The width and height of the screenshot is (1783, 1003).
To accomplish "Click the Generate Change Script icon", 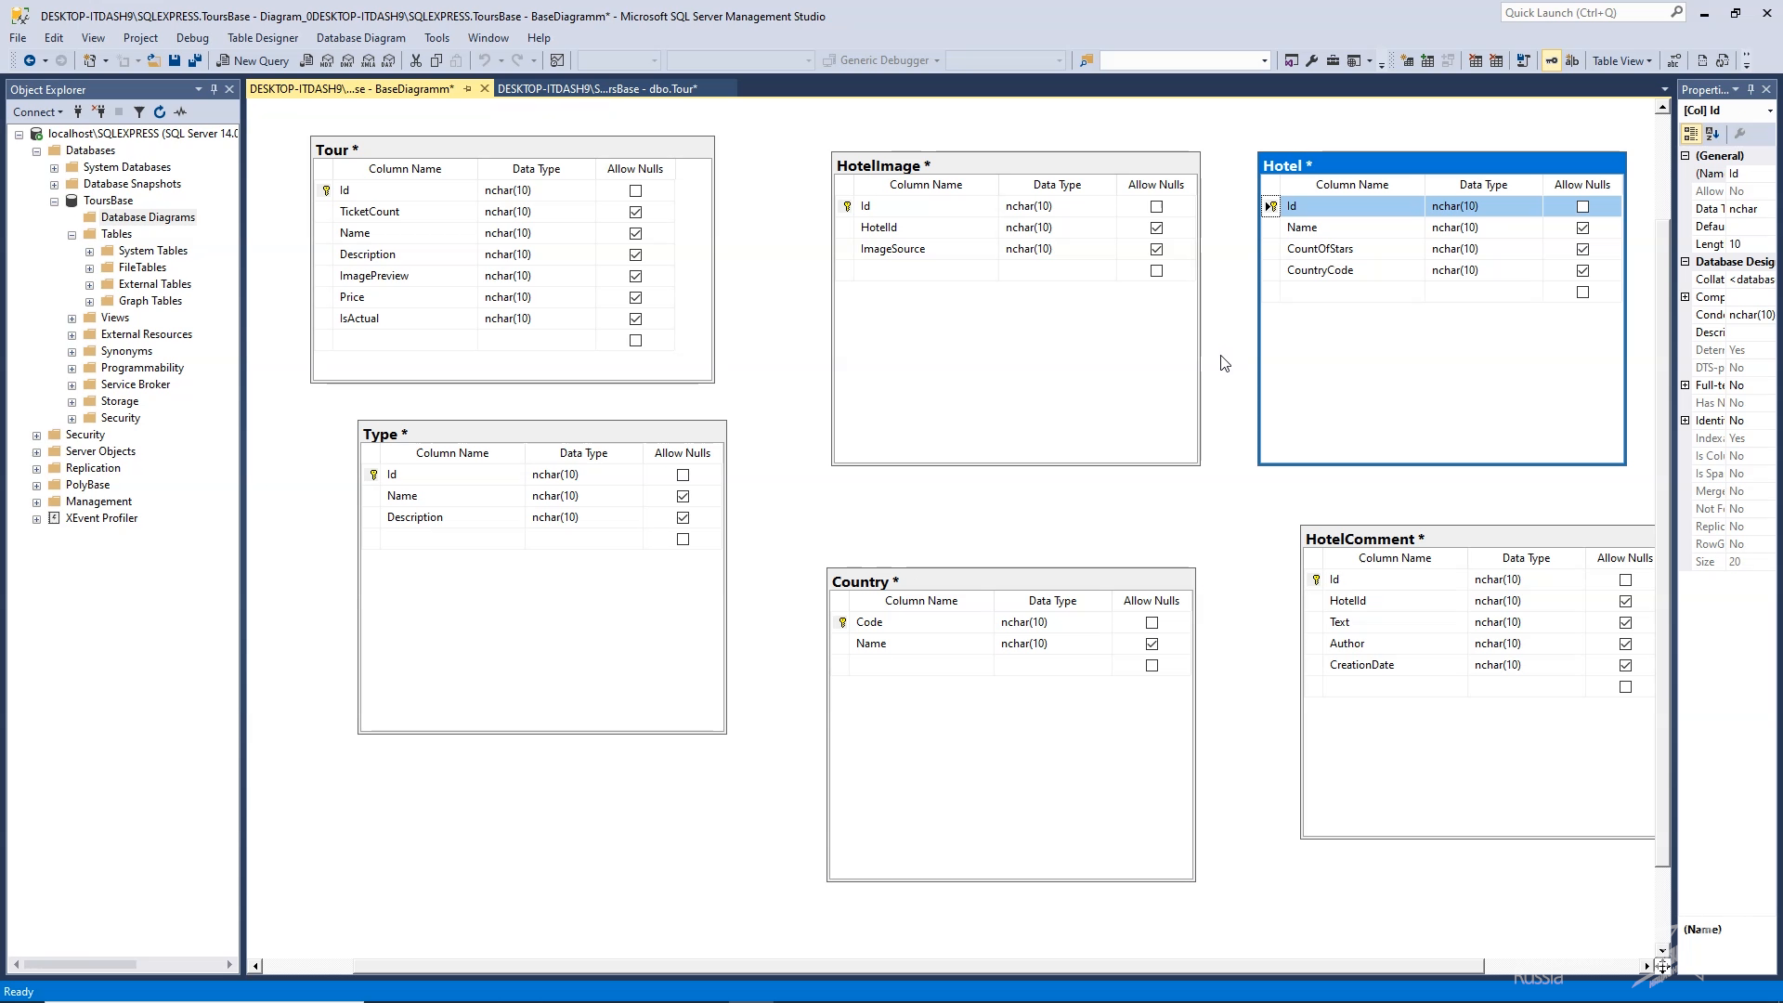I will pyautogui.click(x=1523, y=60).
